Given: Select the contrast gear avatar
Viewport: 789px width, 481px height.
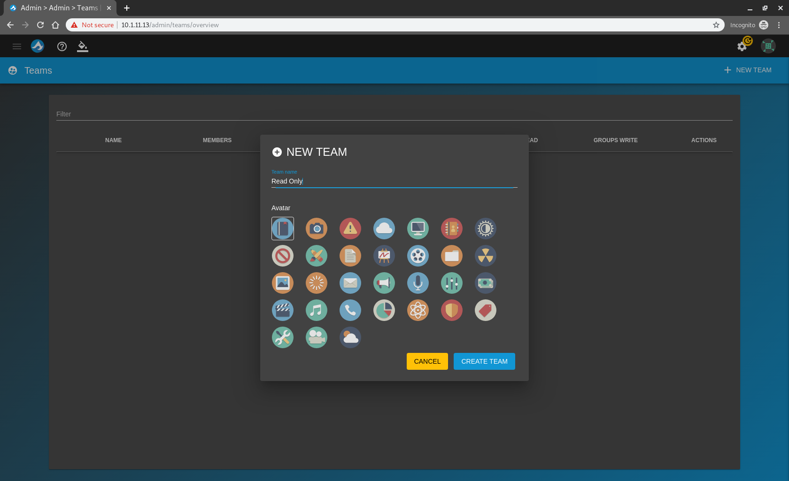Looking at the screenshot, I should point(486,229).
